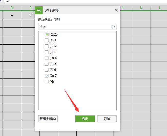Select the cell containing 4
This screenshot has height=136, width=167.
coord(12,15)
